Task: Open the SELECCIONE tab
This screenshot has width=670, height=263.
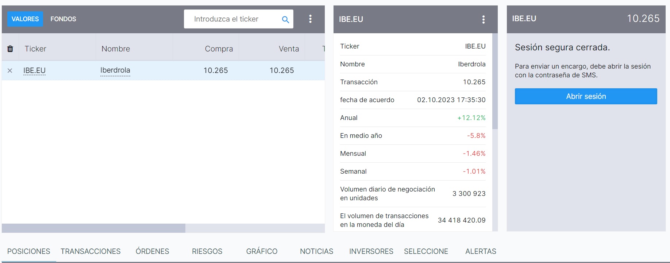Action: [426, 251]
